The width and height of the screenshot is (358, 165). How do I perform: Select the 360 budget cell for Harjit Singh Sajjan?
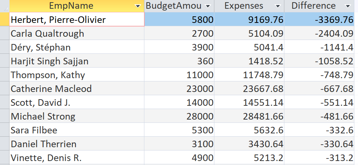(x=179, y=61)
